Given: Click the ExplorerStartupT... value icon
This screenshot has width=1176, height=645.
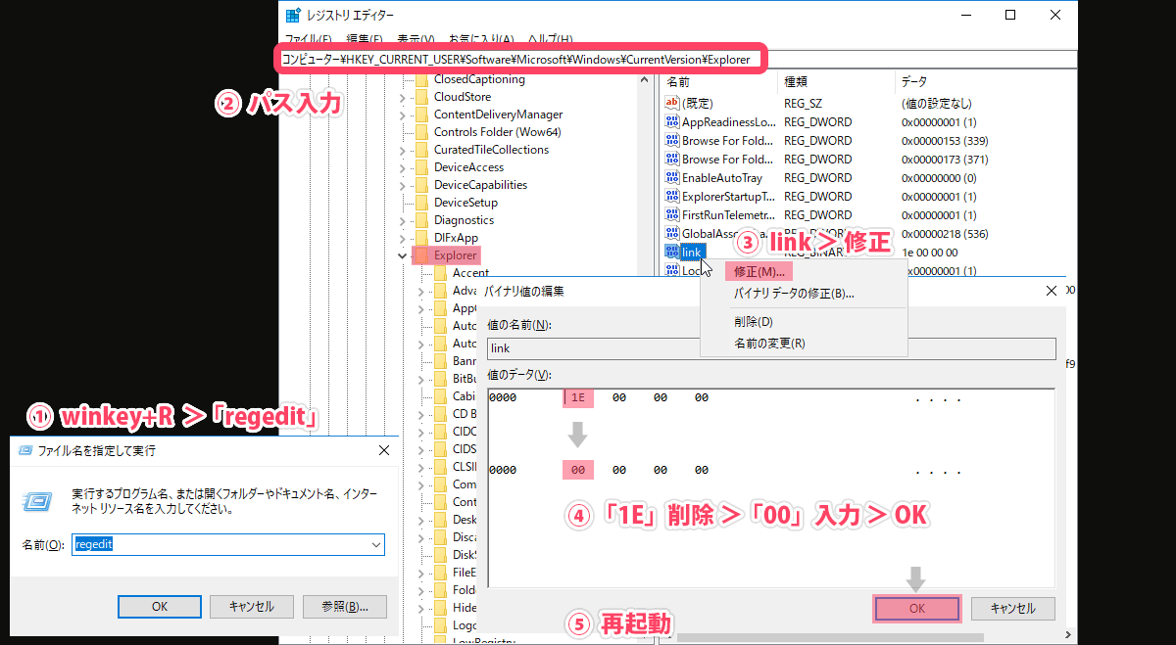Looking at the screenshot, I should (x=672, y=197).
